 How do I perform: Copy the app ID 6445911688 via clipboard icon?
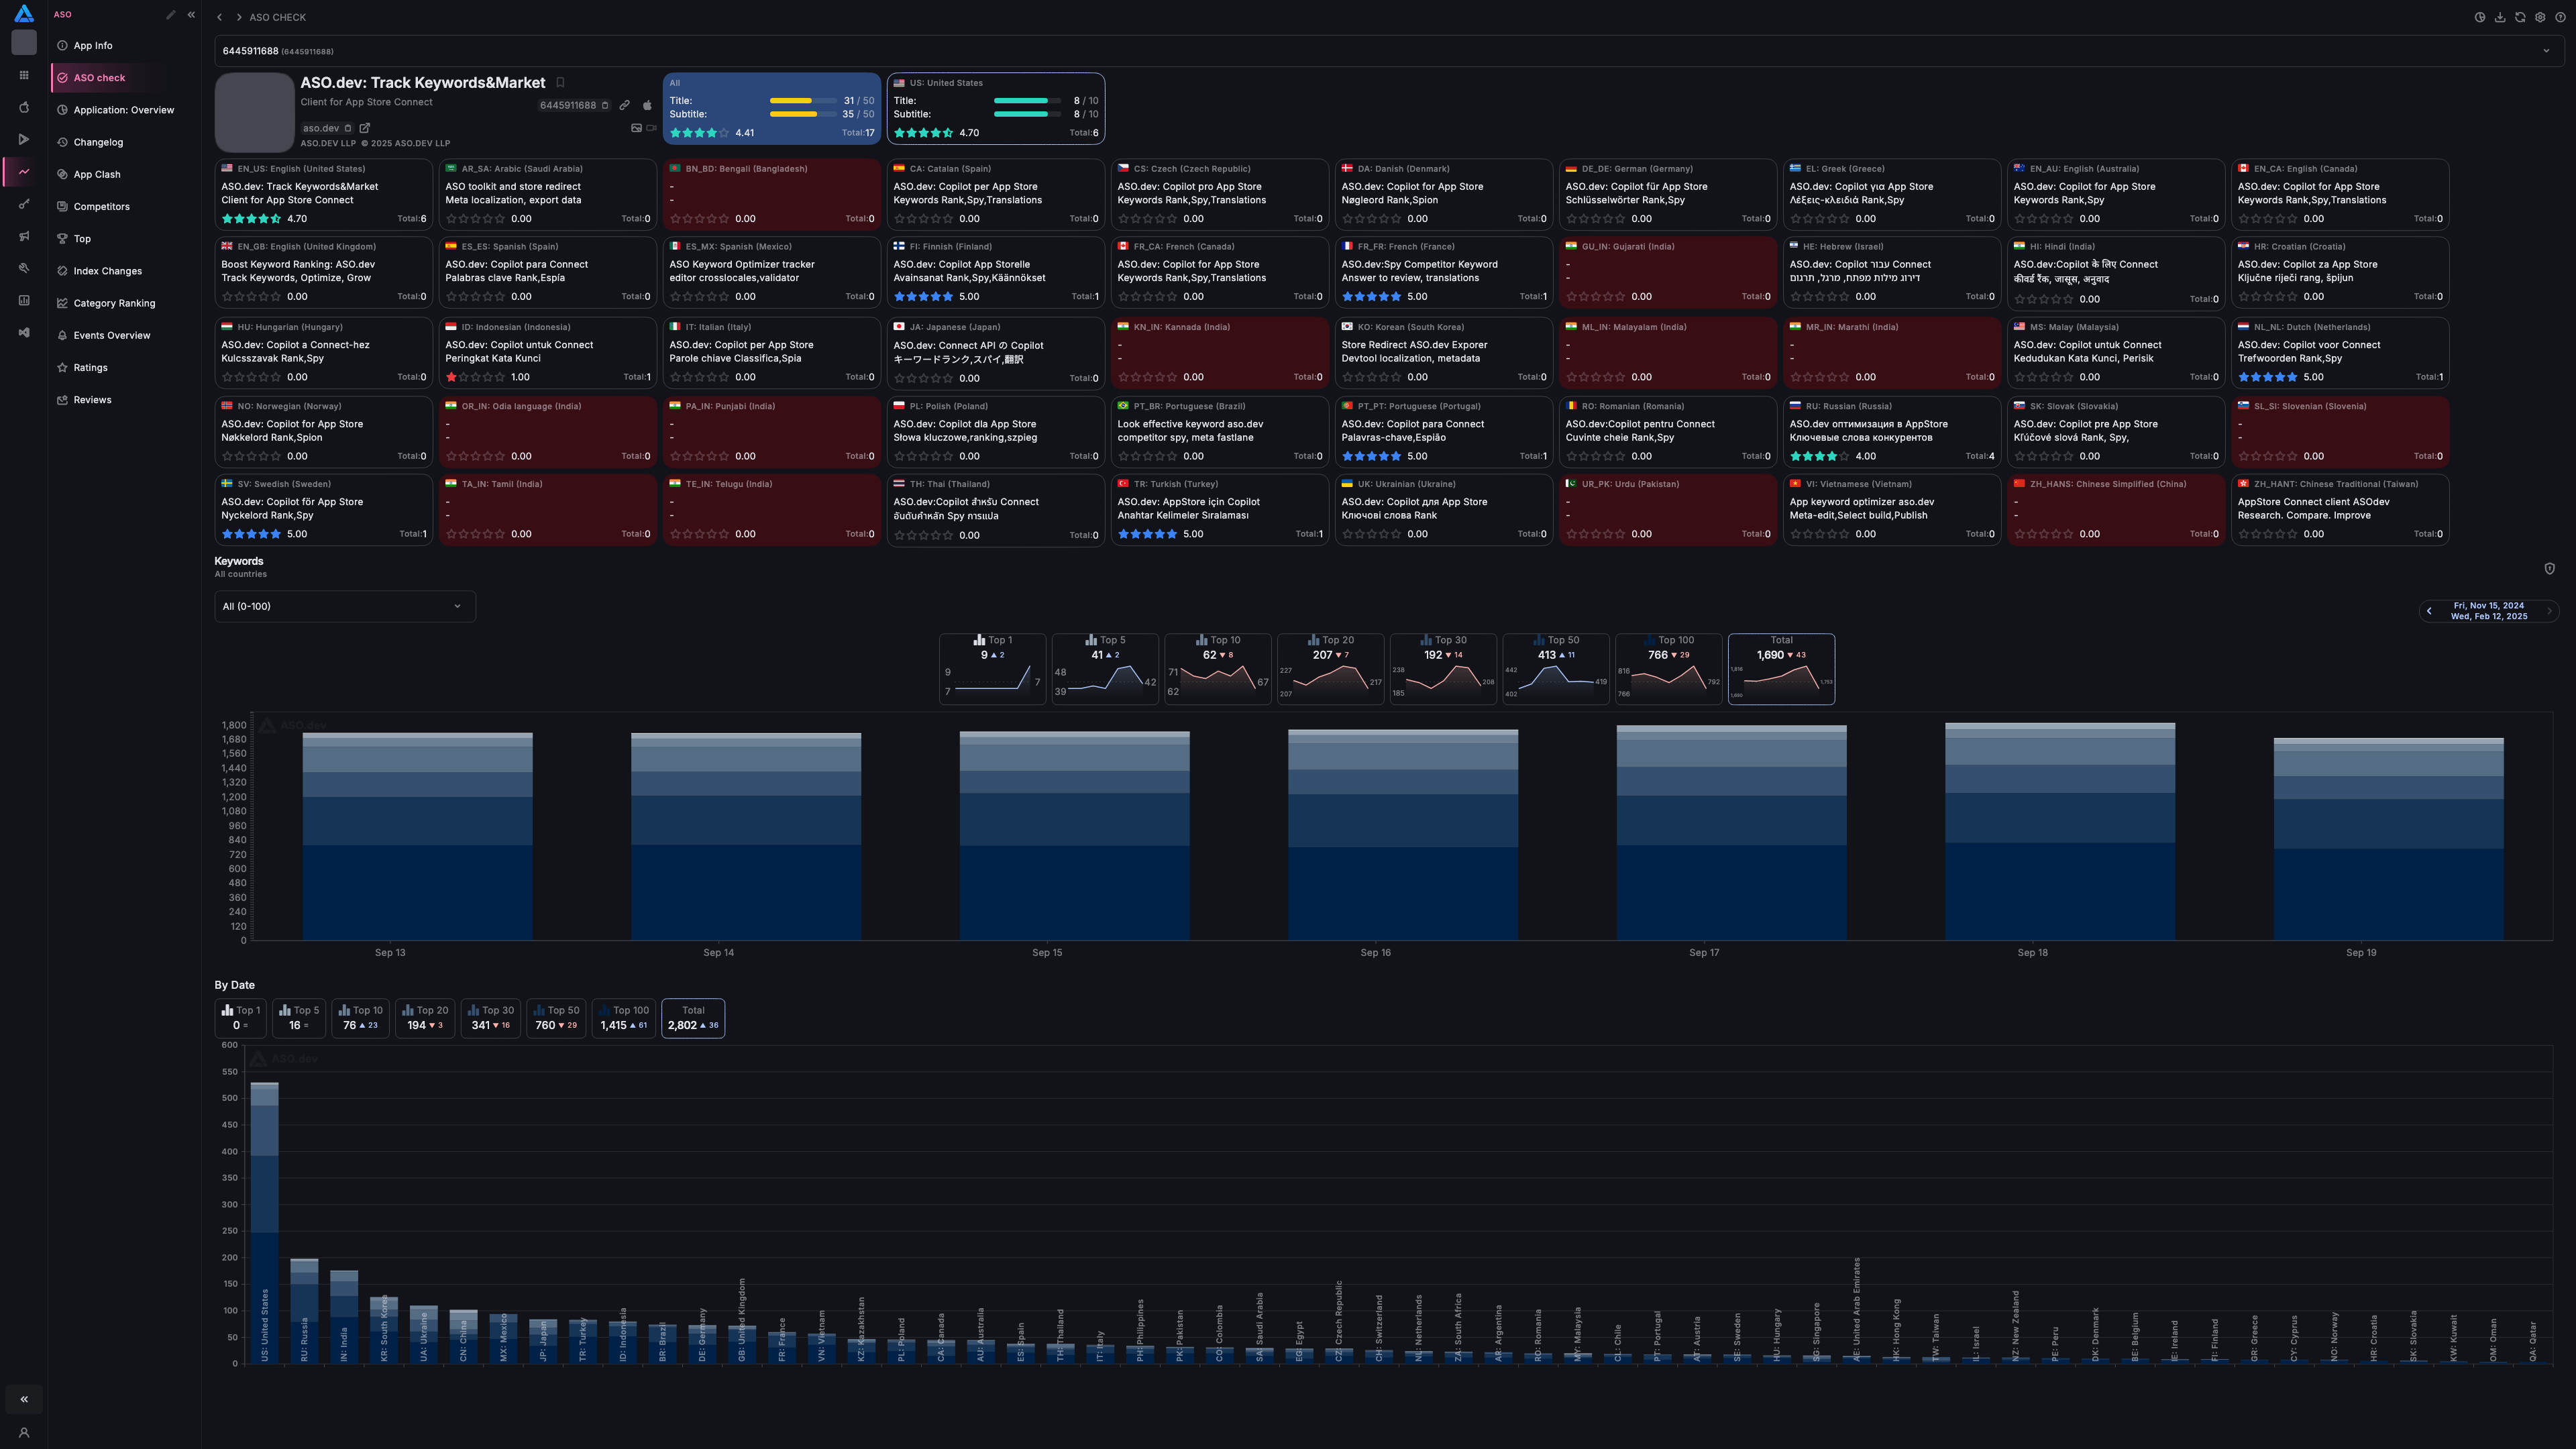605,105
